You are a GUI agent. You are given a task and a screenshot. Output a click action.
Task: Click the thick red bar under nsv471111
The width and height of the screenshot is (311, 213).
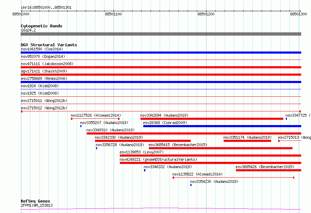pyautogui.click(x=161, y=67)
